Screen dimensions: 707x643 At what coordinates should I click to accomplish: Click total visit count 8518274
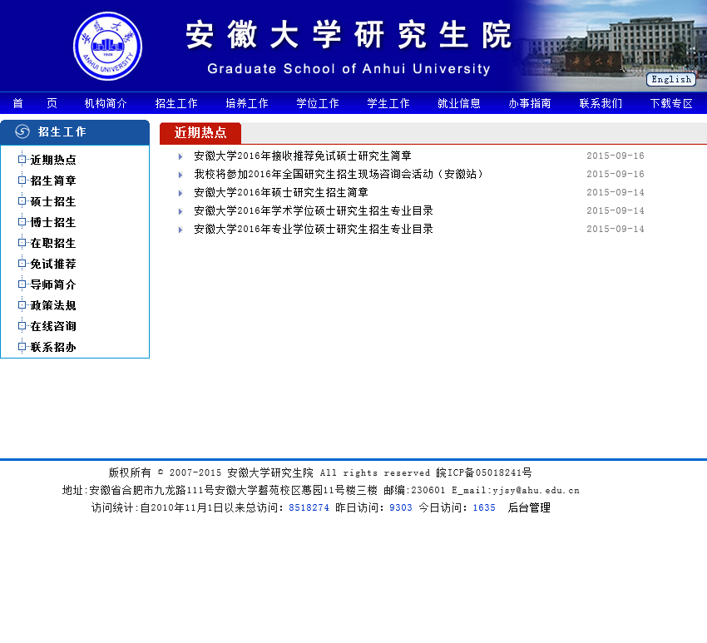(x=309, y=507)
